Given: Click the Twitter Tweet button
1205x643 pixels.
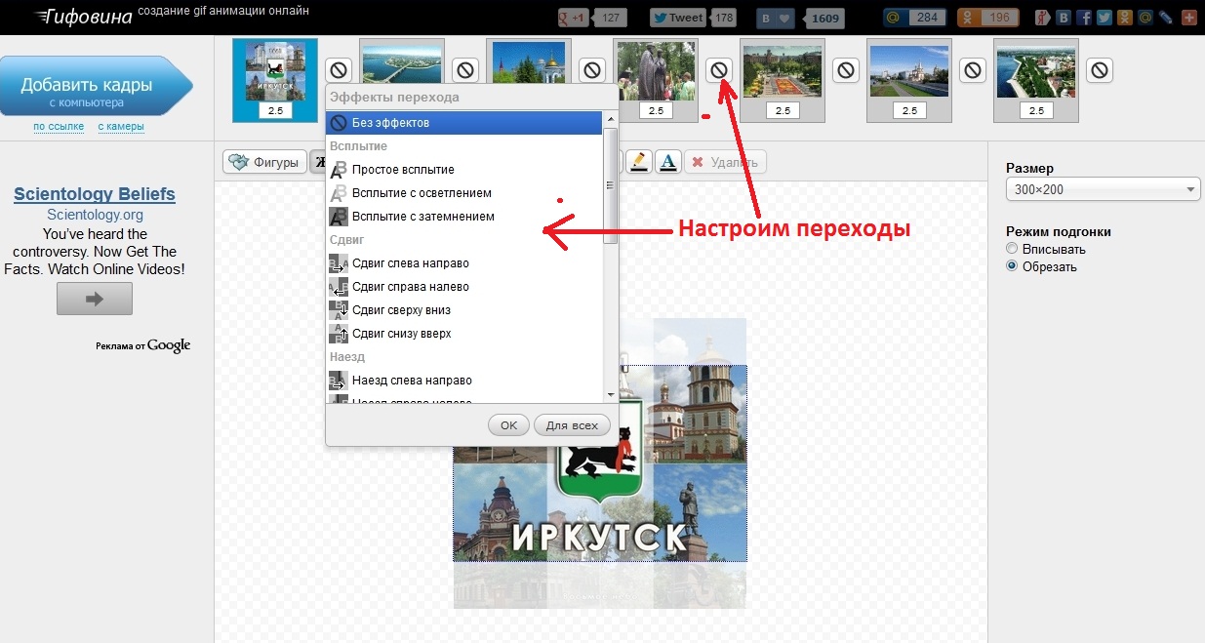Looking at the screenshot, I should [678, 18].
